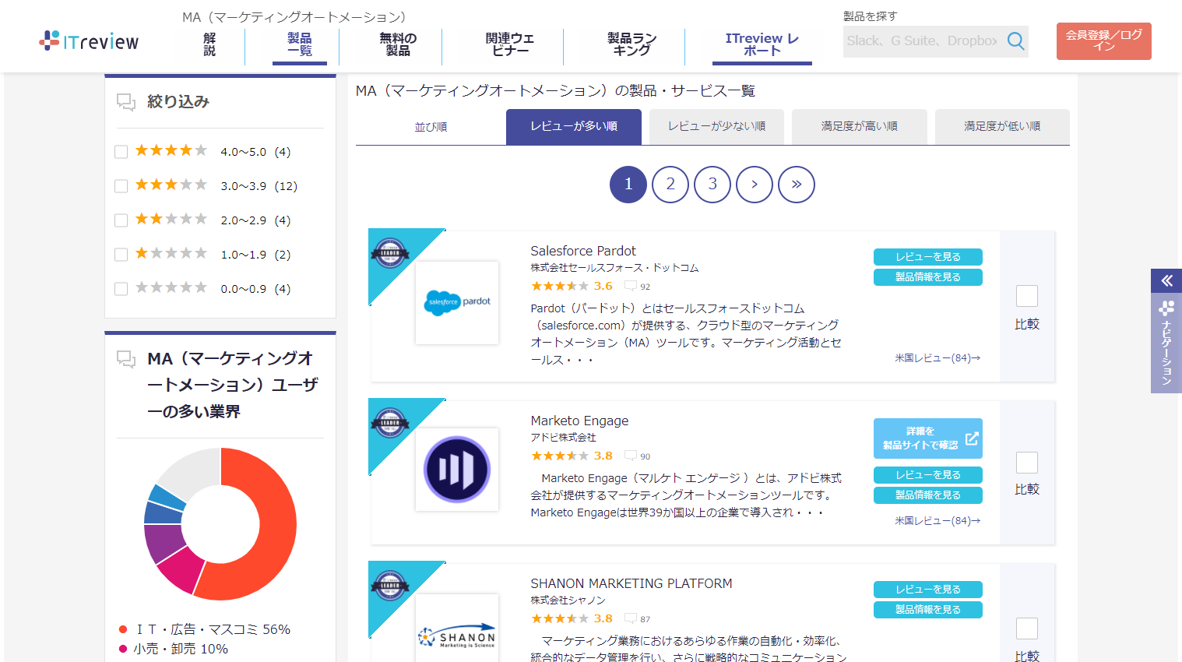Check the 2.0~2.9 rating filter
Image resolution: width=1182 pixels, height=662 pixels.
121,220
